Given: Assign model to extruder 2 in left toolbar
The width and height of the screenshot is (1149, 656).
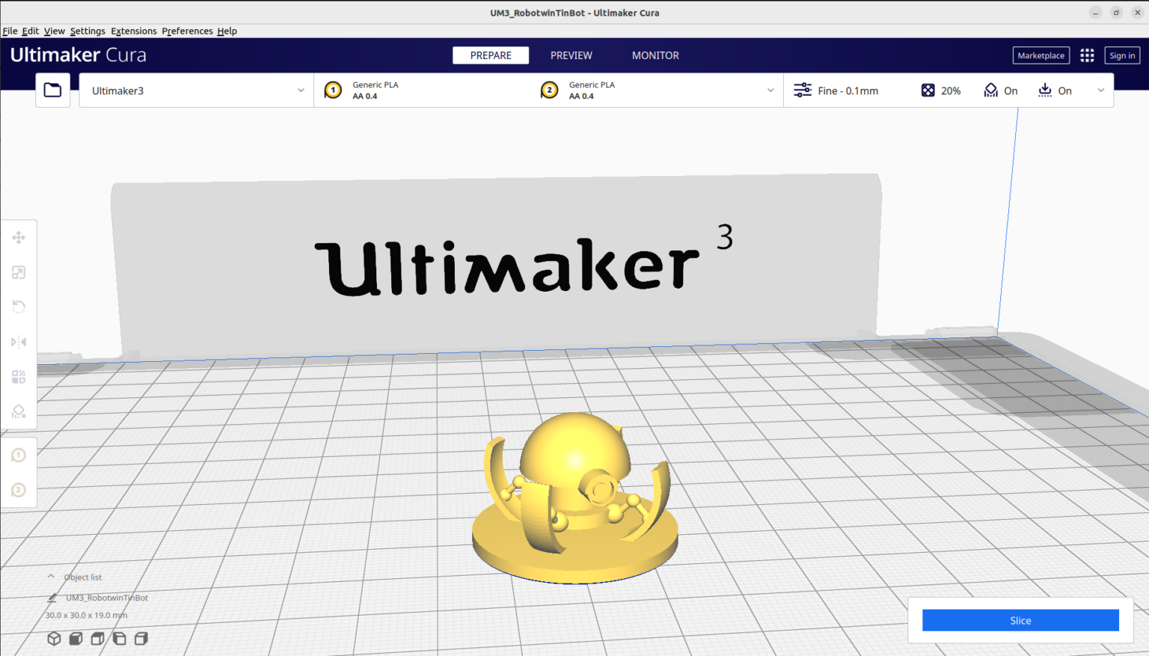Looking at the screenshot, I should click(19, 490).
